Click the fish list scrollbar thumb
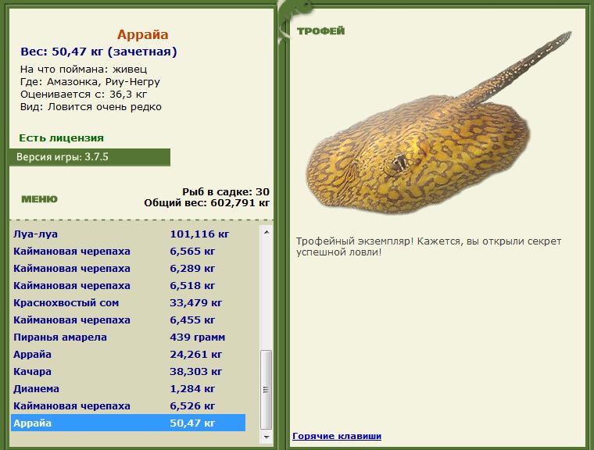Image resolution: width=594 pixels, height=450 pixels. pyautogui.click(x=267, y=389)
